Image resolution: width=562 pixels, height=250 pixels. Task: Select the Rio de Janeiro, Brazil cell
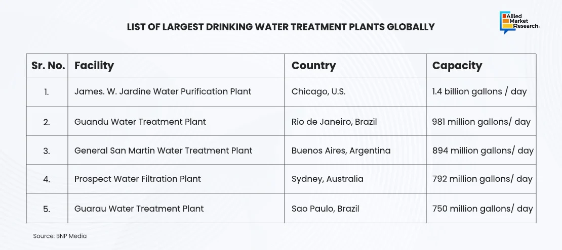pos(334,122)
